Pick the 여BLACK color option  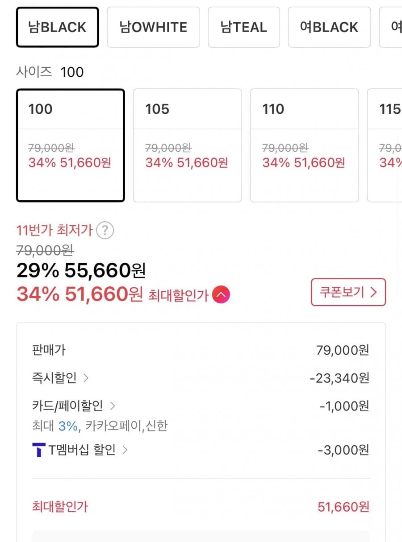click(x=329, y=27)
